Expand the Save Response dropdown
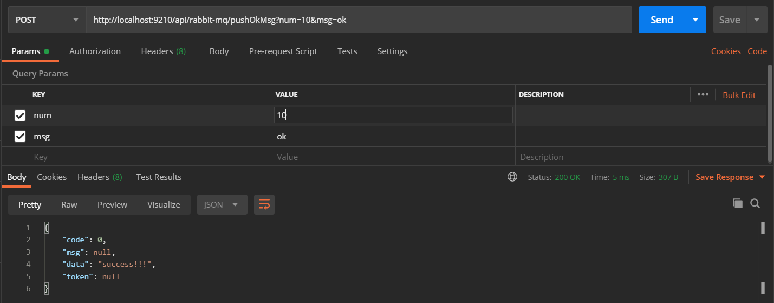 pos(762,177)
